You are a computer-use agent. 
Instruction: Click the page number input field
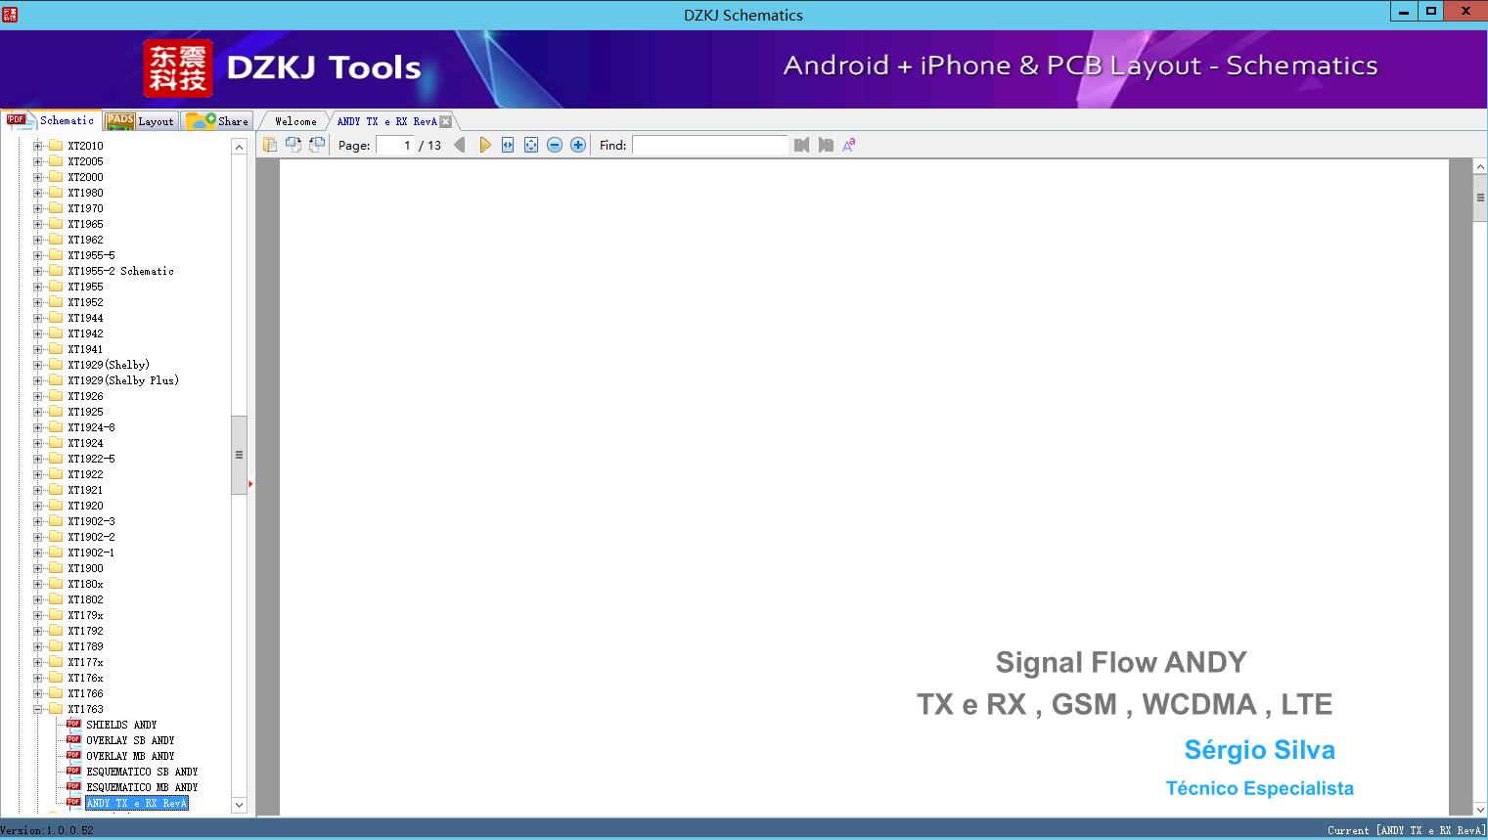395,145
